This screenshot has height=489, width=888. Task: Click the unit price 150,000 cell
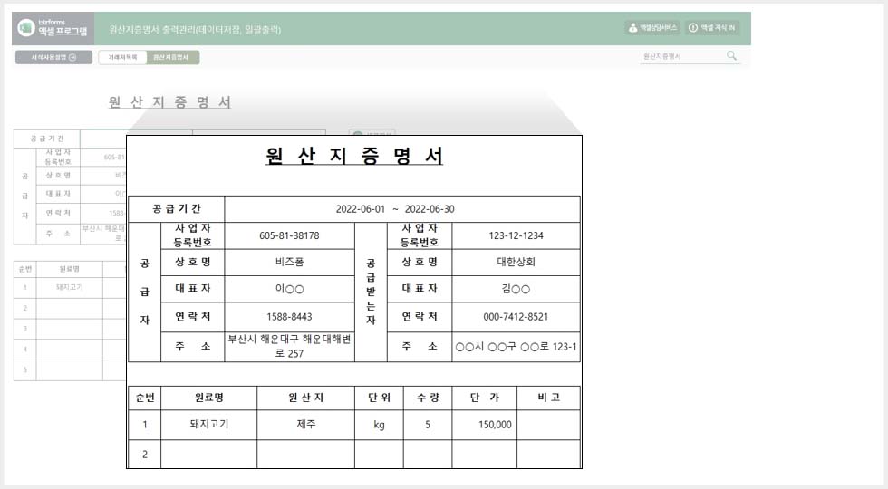coord(484,425)
